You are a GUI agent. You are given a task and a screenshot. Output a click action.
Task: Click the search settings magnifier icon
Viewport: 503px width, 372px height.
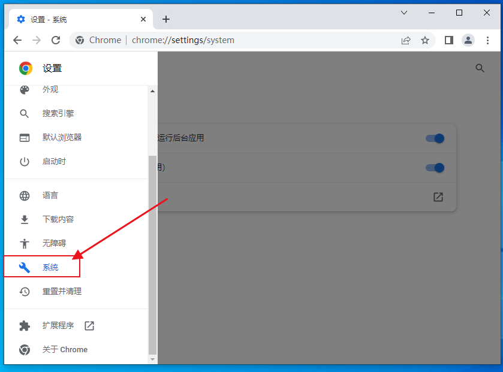tap(480, 68)
